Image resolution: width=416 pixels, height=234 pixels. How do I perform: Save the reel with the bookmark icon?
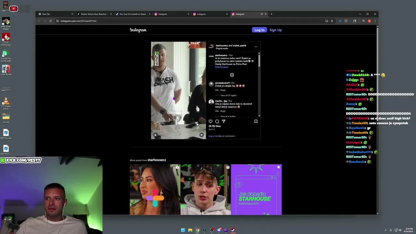256,122
